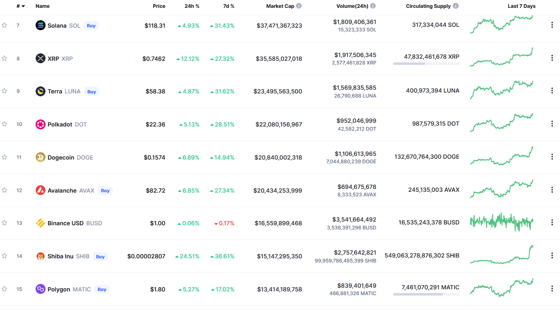Click the Market Cap info icon
The image size is (560, 310).
[x=299, y=6]
